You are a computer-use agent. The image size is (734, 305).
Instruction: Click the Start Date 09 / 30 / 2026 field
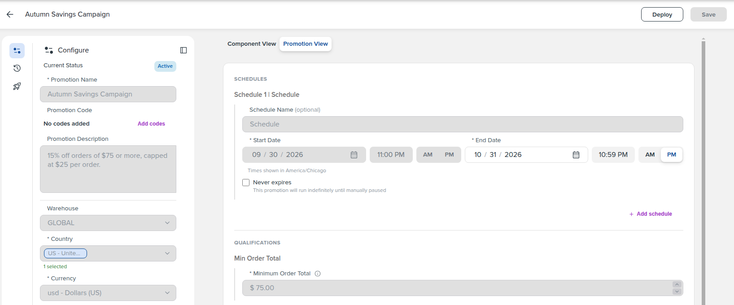coord(304,155)
